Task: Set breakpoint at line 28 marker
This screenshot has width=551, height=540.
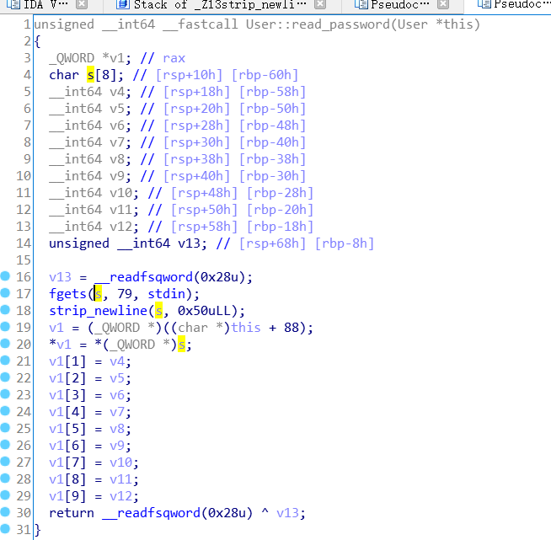Action: (x=5, y=479)
